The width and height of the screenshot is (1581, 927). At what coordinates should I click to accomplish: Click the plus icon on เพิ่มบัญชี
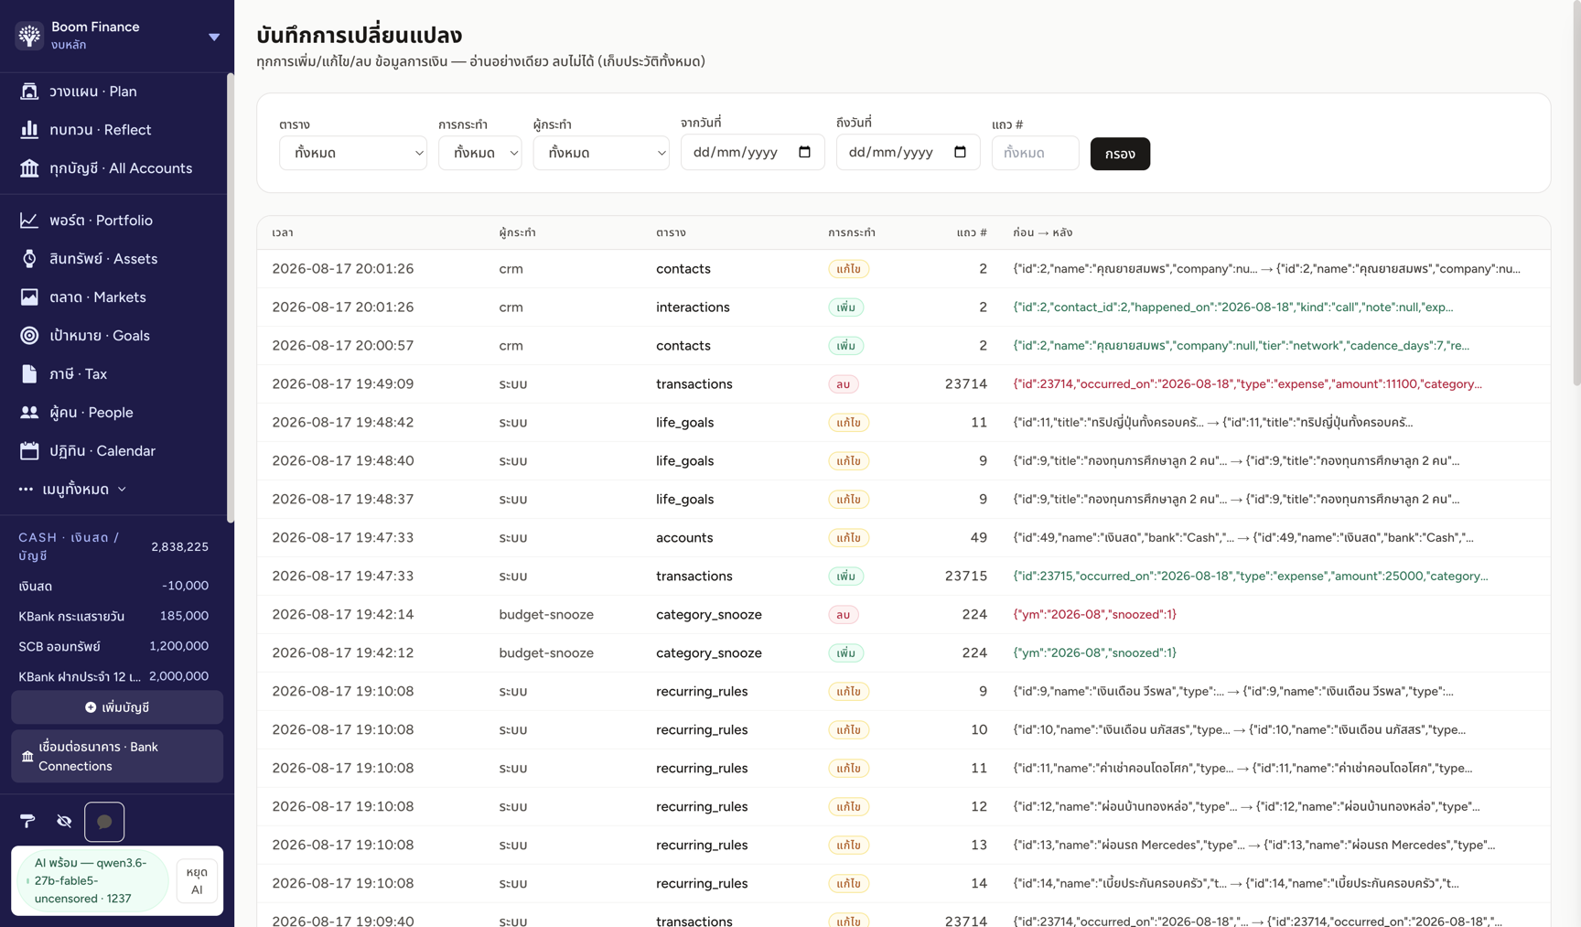[91, 707]
